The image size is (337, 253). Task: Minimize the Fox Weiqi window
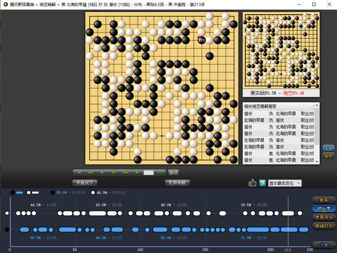click(x=299, y=4)
